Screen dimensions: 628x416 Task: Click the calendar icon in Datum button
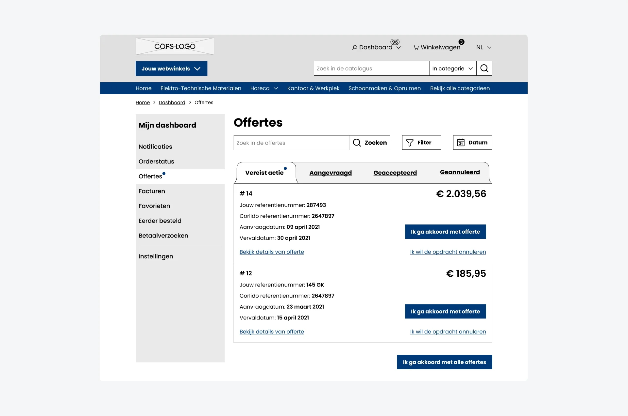[461, 143]
